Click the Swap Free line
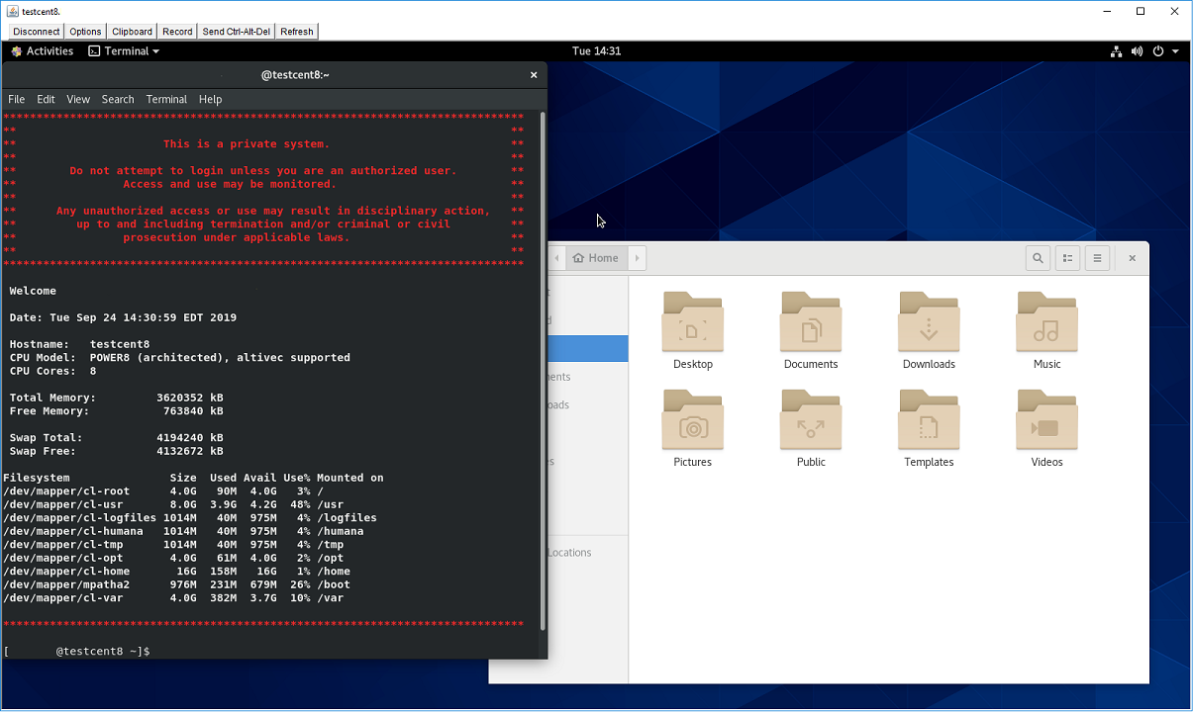 pos(116,451)
